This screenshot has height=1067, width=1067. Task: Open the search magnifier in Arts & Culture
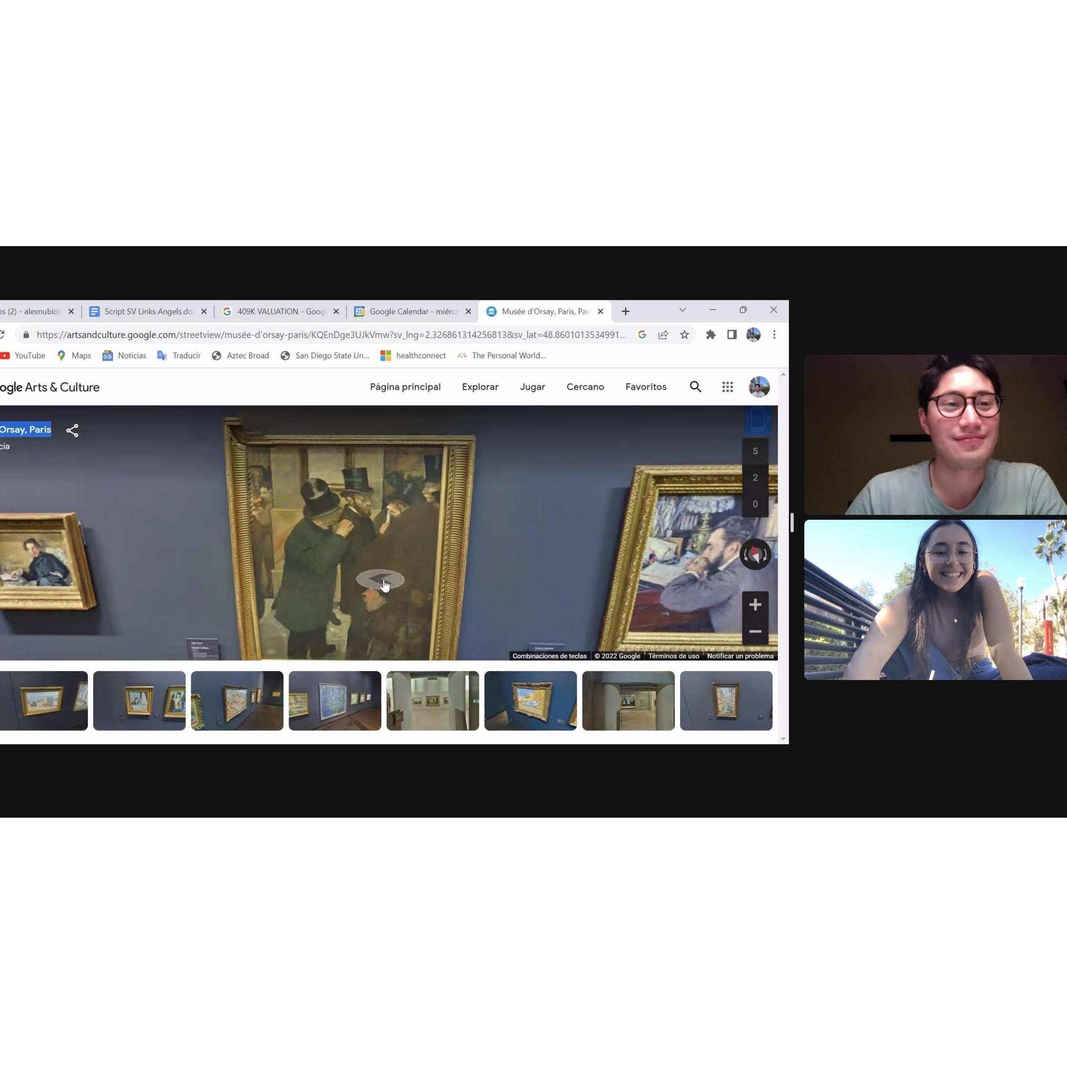695,387
